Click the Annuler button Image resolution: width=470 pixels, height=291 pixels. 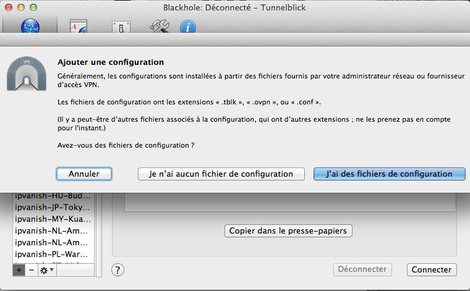[x=84, y=174]
